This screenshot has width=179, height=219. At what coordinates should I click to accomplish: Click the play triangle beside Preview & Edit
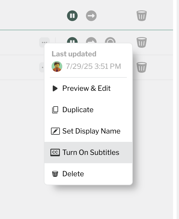point(55,88)
